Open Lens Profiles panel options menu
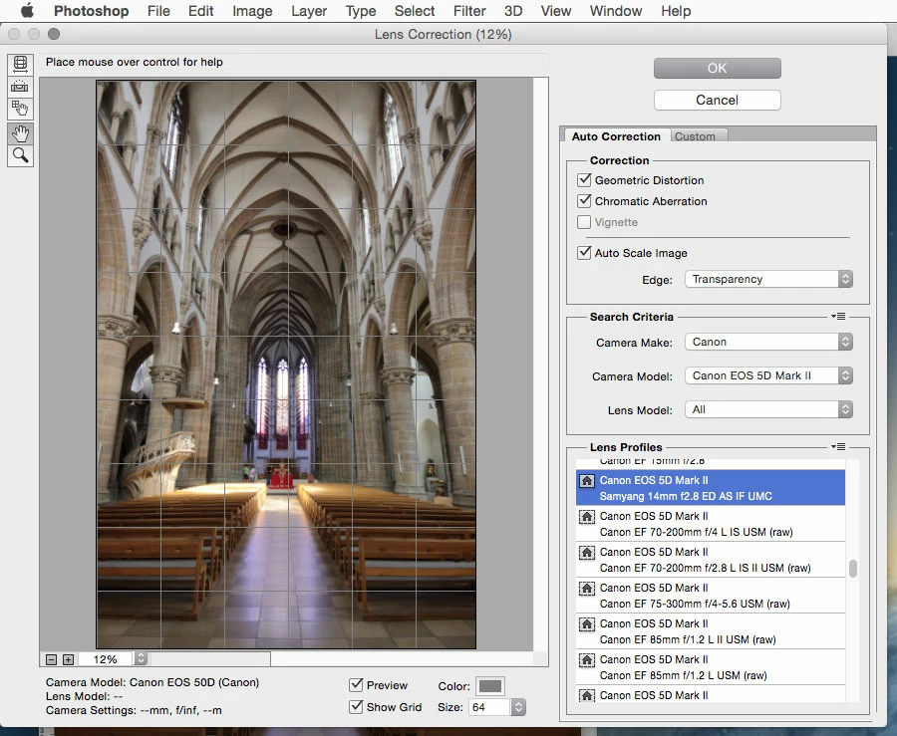This screenshot has width=897, height=736. click(838, 446)
